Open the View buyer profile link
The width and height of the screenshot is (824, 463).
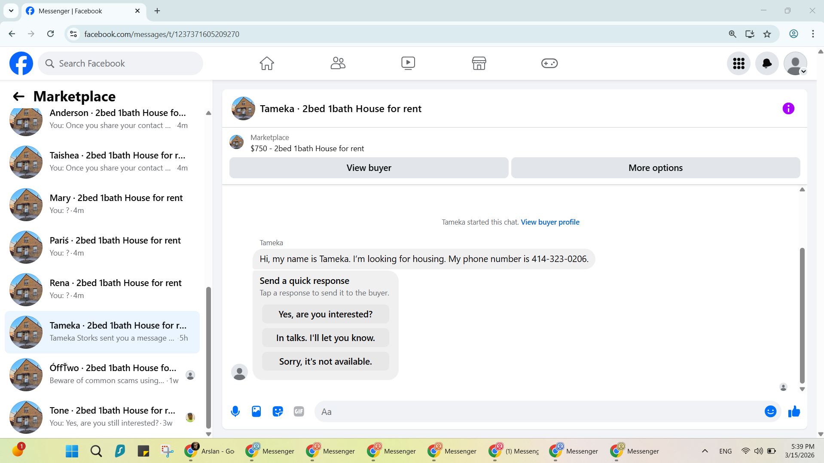[x=550, y=222]
